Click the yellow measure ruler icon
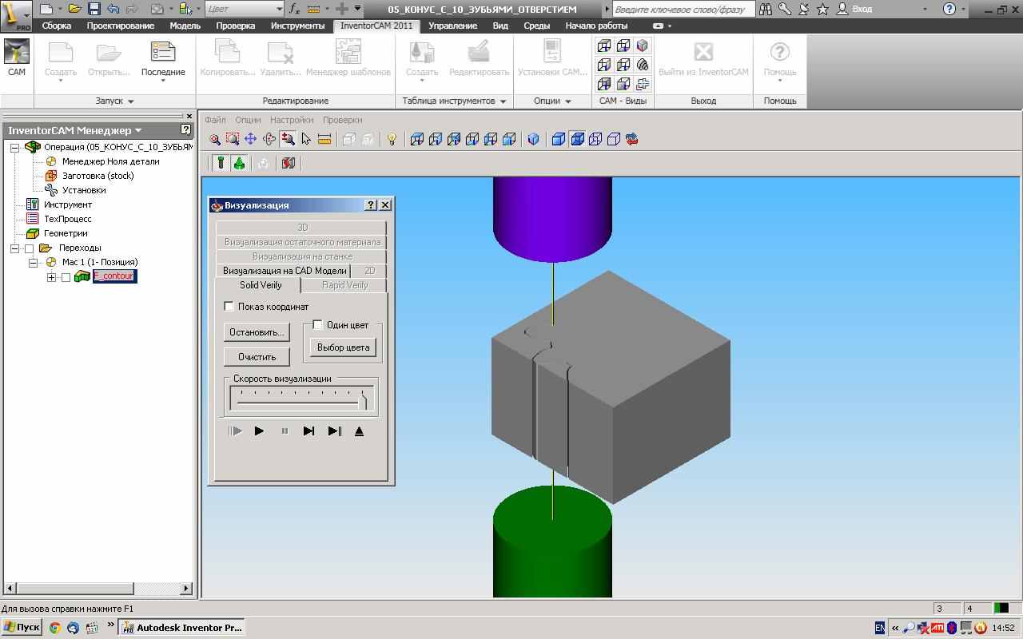This screenshot has height=639, width=1023. [324, 139]
